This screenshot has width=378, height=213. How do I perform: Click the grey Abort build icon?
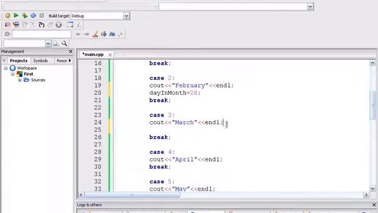pos(42,16)
